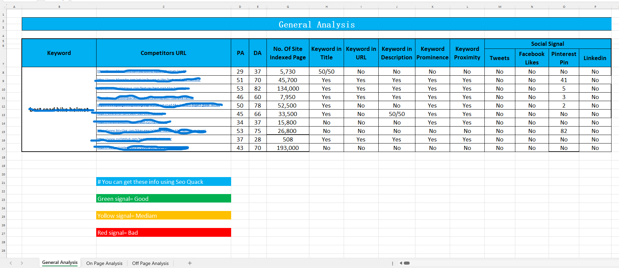
Task: Select the green 'Green signal= Good' cell
Action: [164, 199]
